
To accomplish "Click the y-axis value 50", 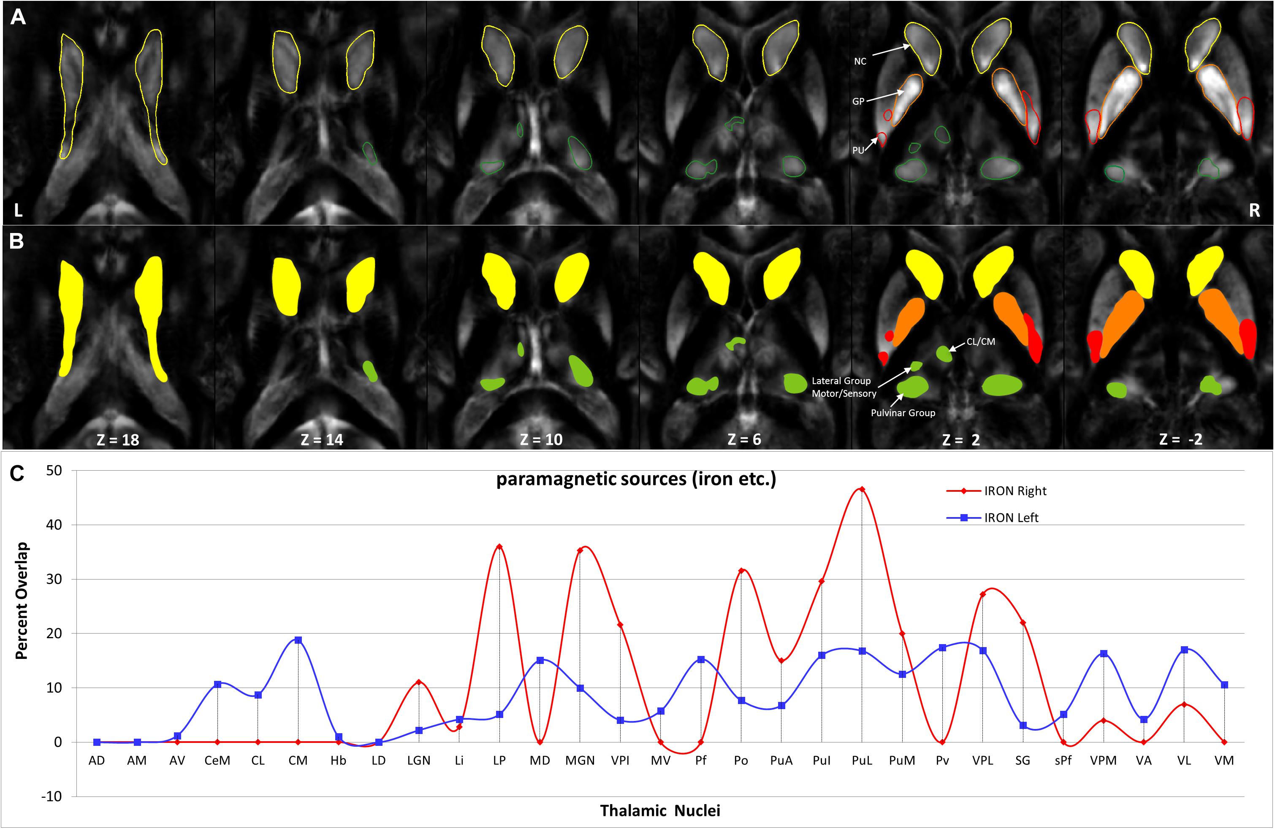I will 54,470.
